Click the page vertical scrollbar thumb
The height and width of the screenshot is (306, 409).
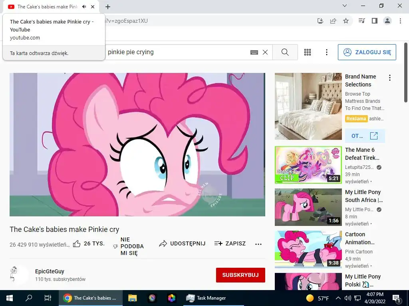coord(406,73)
